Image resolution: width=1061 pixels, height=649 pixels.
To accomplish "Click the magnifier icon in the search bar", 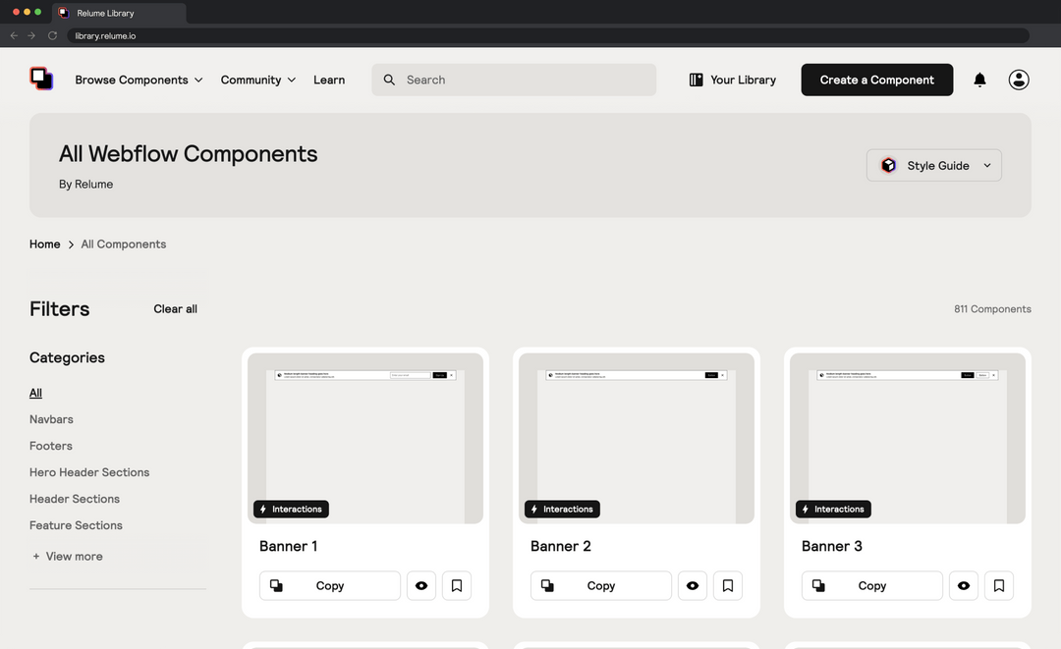I will [389, 80].
